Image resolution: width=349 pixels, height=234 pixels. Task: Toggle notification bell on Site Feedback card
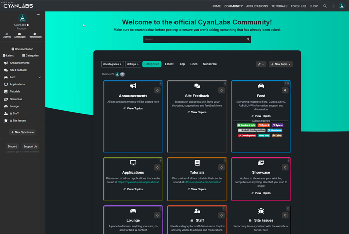[221, 90]
